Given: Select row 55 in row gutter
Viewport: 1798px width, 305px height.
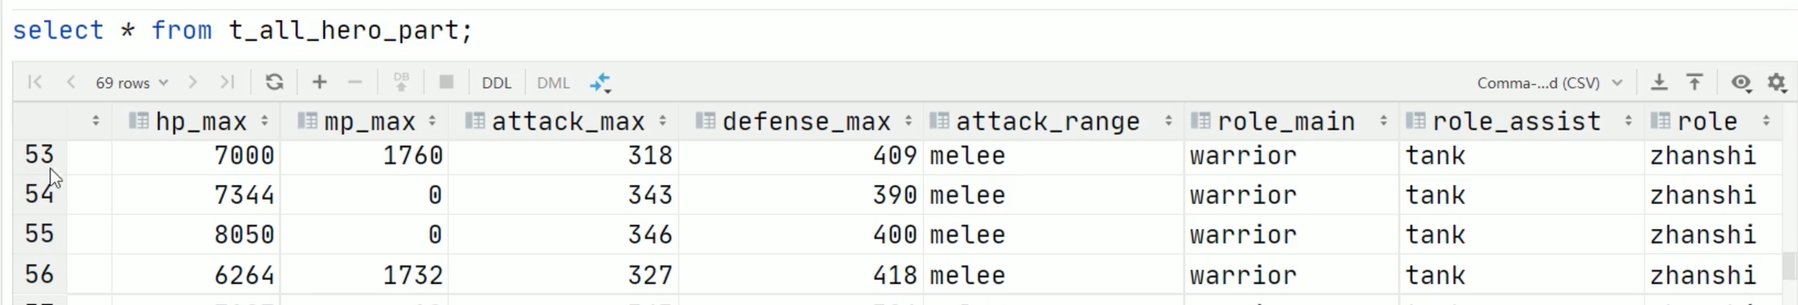Looking at the screenshot, I should pyautogui.click(x=40, y=234).
